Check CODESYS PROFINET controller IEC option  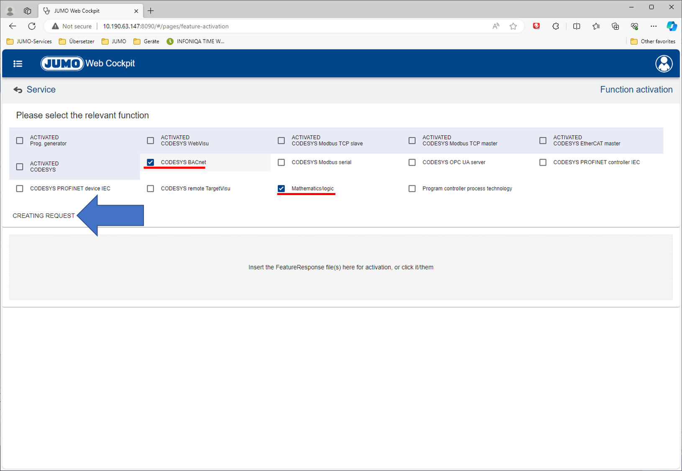543,162
